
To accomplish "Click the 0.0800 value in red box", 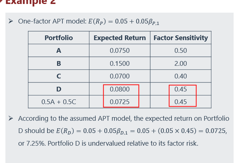I will [119, 89].
